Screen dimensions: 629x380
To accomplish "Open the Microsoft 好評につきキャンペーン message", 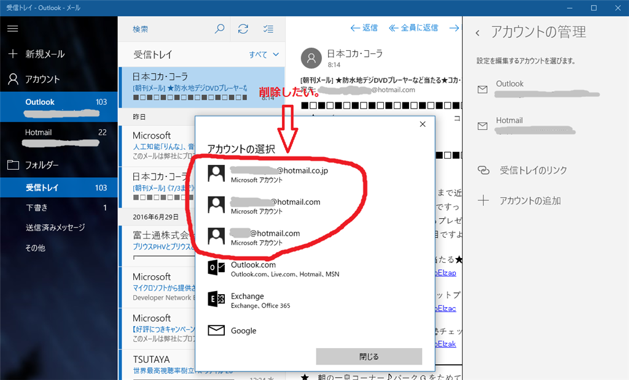I will tap(157, 329).
